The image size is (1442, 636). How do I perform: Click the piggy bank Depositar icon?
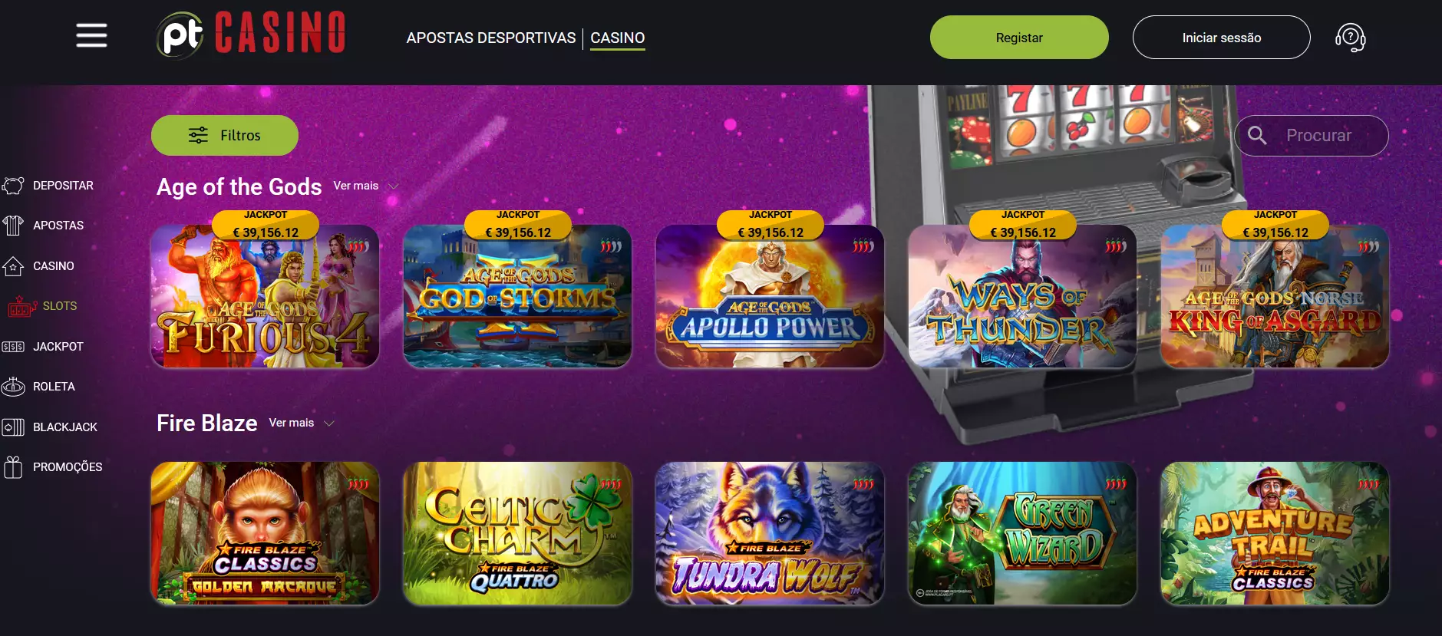[13, 186]
